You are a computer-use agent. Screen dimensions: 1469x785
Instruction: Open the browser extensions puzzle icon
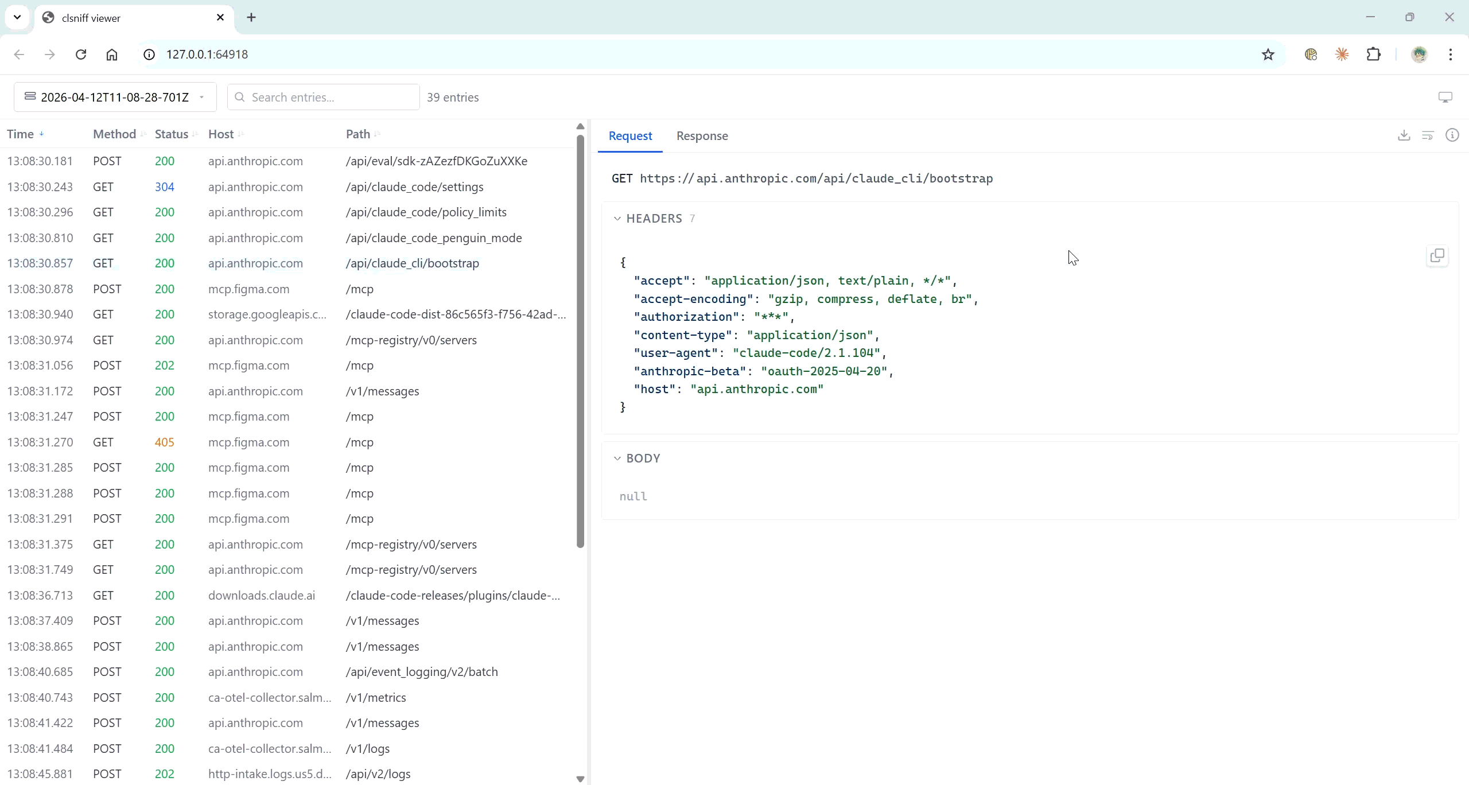coord(1373,55)
